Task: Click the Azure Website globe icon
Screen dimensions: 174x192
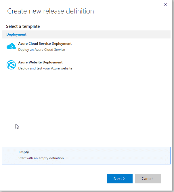Action: pos(11,65)
